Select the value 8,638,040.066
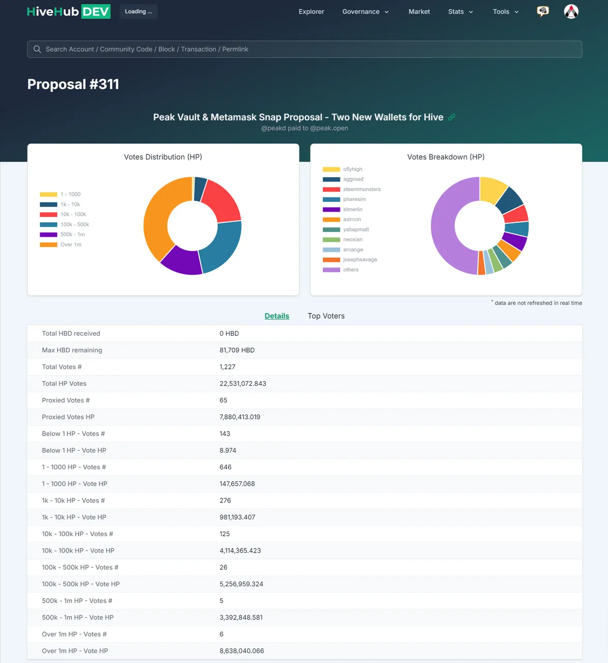The image size is (608, 663). click(x=242, y=651)
